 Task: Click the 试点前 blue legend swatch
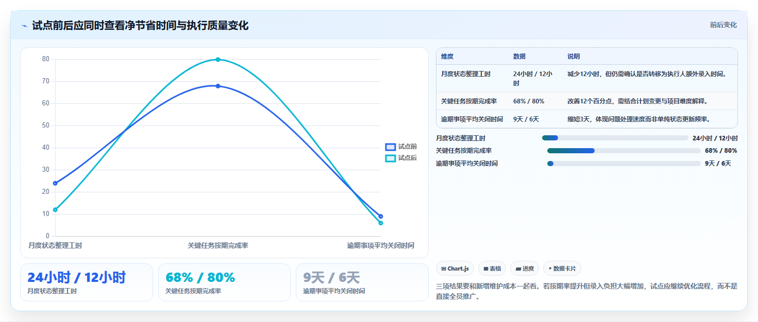(391, 147)
